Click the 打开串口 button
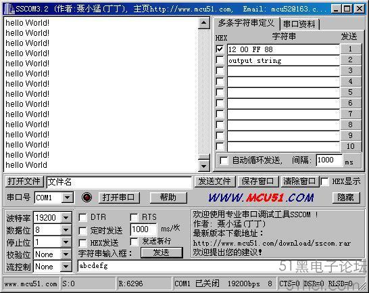 pyautogui.click(x=119, y=198)
